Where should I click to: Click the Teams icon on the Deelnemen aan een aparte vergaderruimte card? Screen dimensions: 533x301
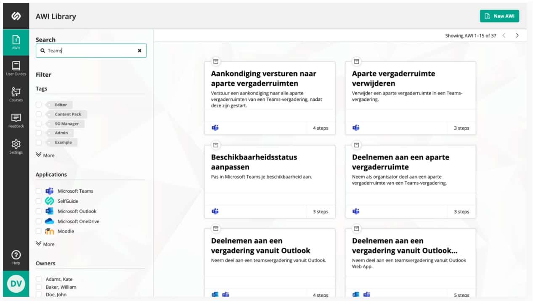(x=356, y=211)
